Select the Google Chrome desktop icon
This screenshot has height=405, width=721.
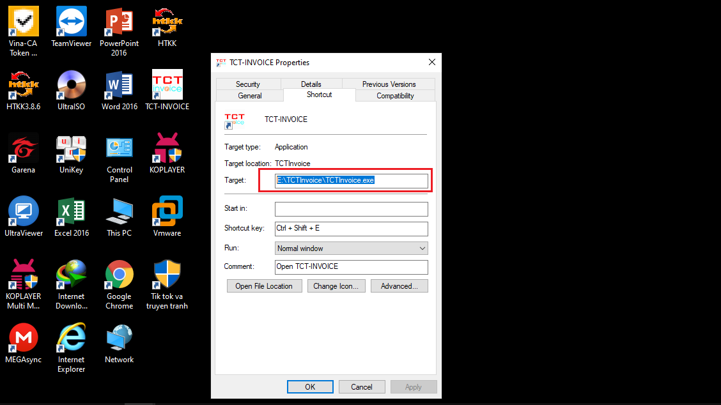pos(119,284)
